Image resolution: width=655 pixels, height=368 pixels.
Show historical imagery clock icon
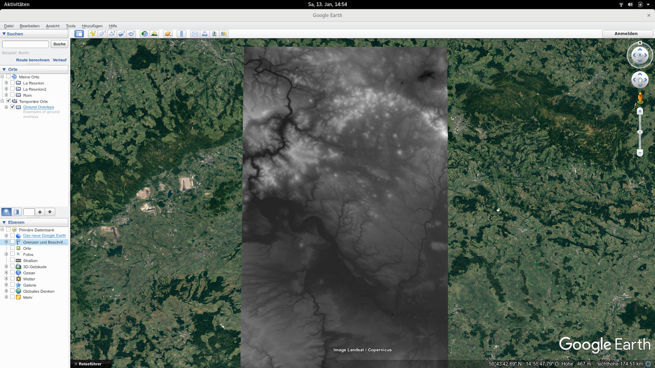pyautogui.click(x=145, y=34)
